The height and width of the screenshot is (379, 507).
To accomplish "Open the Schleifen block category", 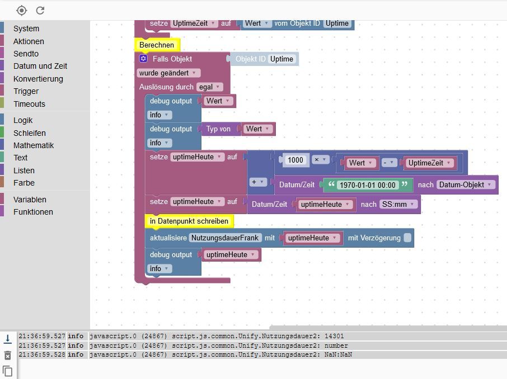I will click(30, 133).
